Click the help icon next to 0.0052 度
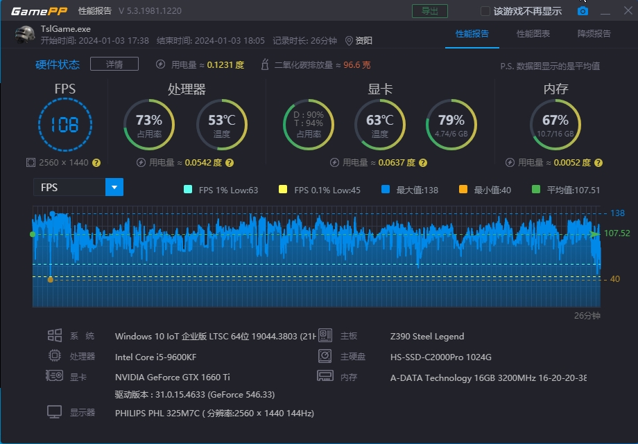The width and height of the screenshot is (638, 444). click(x=598, y=163)
